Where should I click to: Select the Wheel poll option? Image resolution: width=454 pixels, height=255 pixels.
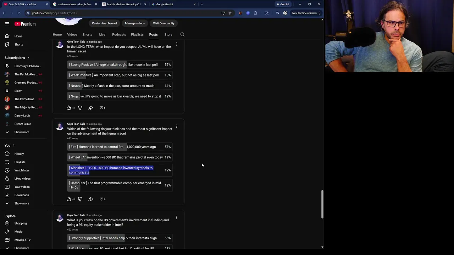pyautogui.click(x=120, y=157)
